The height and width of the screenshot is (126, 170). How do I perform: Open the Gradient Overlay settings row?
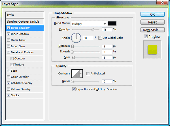coord(25,83)
